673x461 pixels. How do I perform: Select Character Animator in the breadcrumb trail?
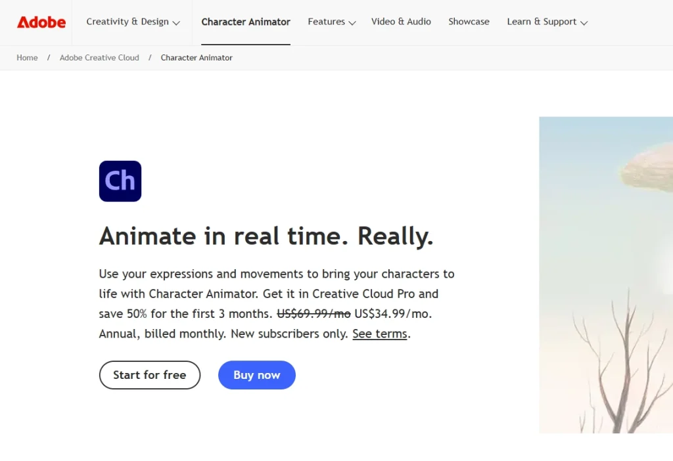[x=197, y=58]
